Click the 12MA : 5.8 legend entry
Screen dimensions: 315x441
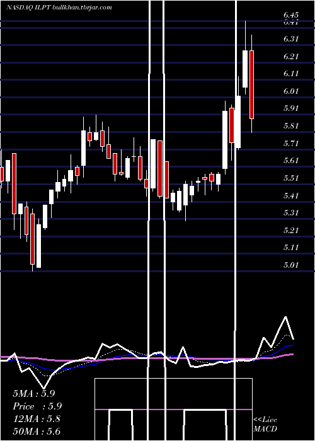[37, 419]
